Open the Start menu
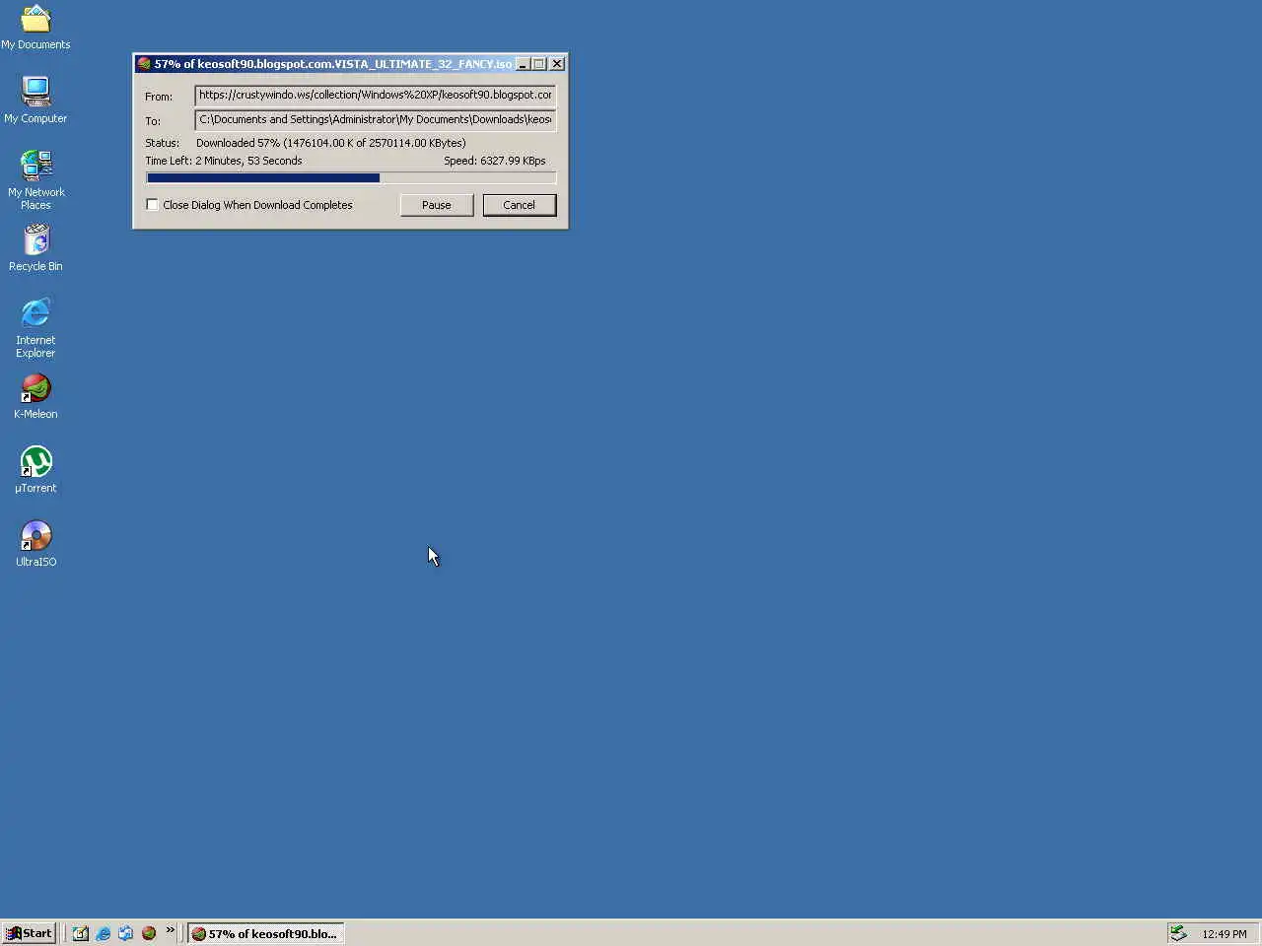The height and width of the screenshot is (946, 1262). click(x=30, y=933)
